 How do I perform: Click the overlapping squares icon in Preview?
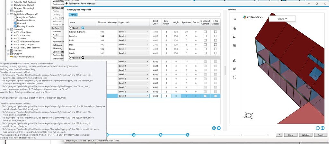tap(235, 29)
